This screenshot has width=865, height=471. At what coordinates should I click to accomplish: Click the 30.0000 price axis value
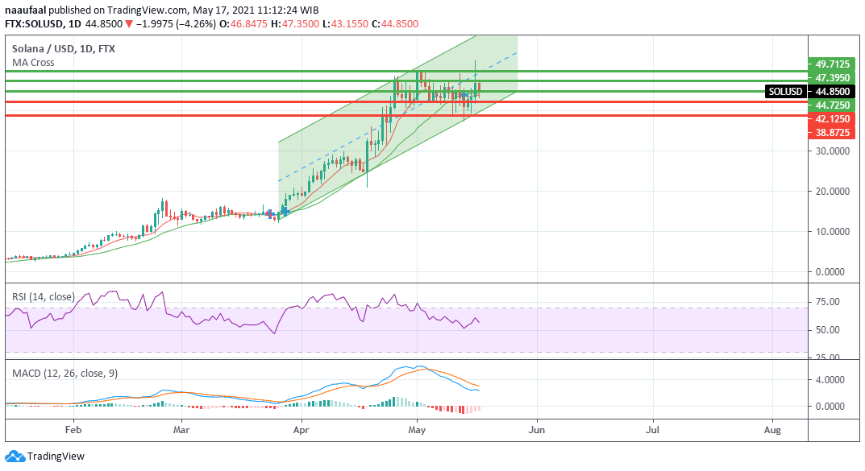pos(833,151)
